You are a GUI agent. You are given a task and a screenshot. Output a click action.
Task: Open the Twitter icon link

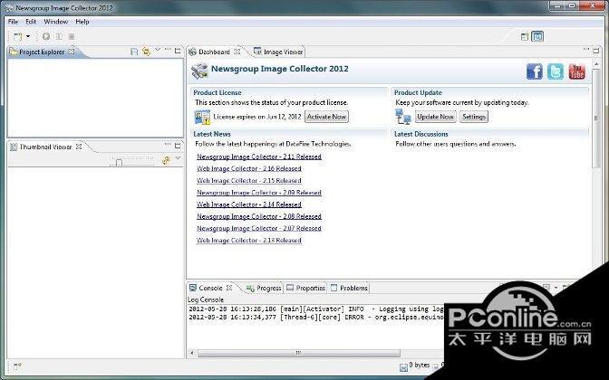(x=556, y=71)
